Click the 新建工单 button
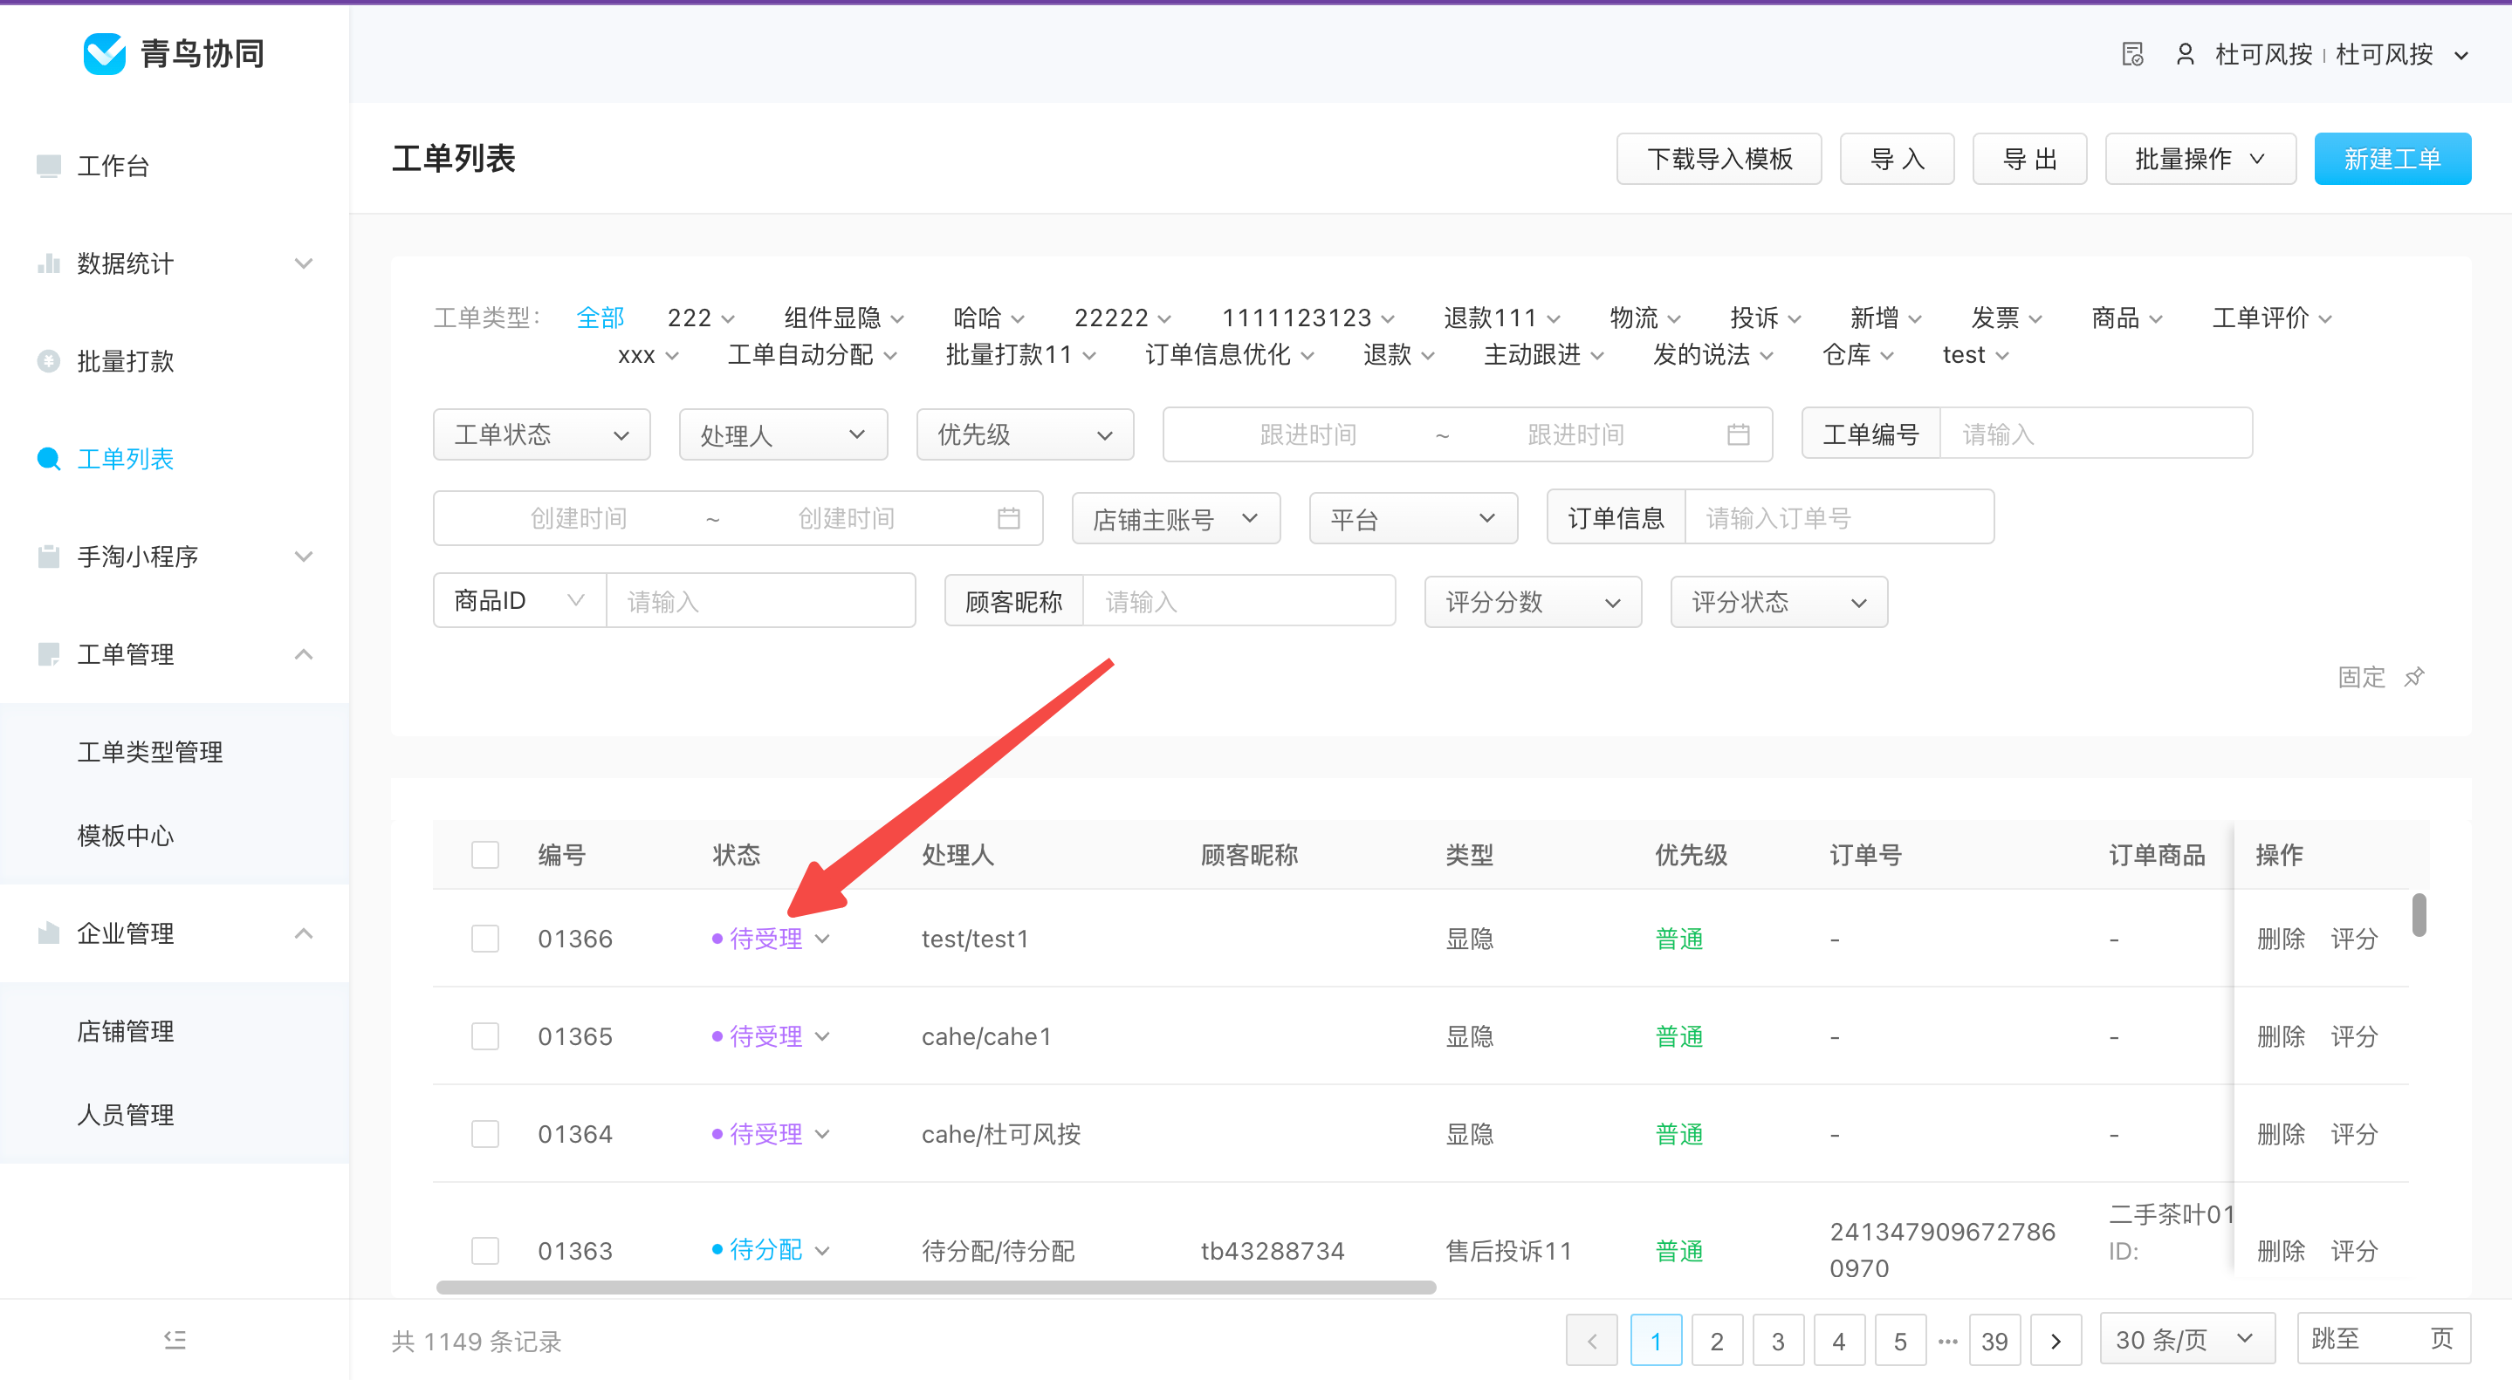This screenshot has width=2512, height=1380. tap(2392, 159)
